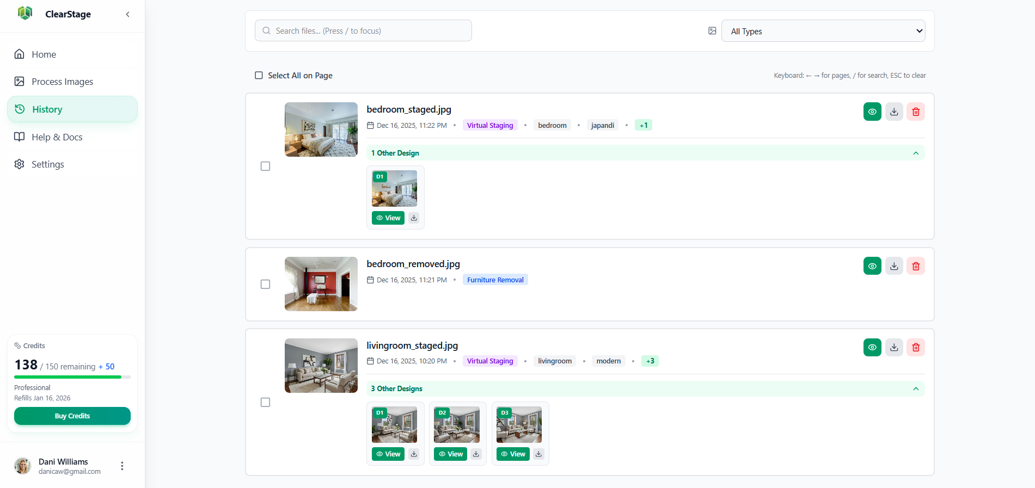This screenshot has width=1035, height=488.
Task: Click the bedroom_removed.jpg file name
Action: (x=413, y=264)
